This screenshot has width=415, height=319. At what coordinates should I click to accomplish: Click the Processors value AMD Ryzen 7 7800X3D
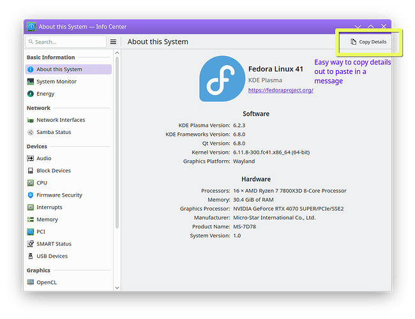(290, 191)
